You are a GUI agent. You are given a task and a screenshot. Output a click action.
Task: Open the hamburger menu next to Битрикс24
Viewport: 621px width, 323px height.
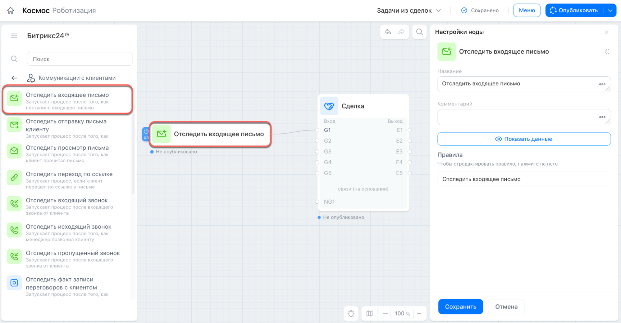(14, 36)
